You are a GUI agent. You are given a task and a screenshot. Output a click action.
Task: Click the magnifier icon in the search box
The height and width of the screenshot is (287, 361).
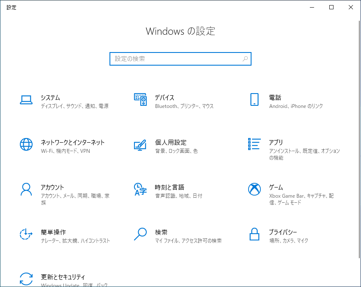[245, 59]
